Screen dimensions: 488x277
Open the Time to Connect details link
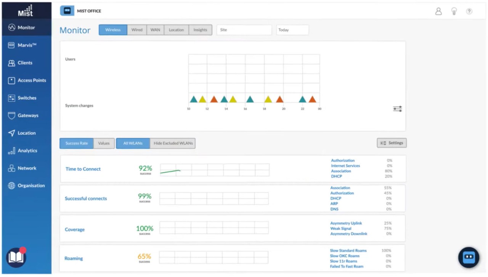[x=83, y=169]
